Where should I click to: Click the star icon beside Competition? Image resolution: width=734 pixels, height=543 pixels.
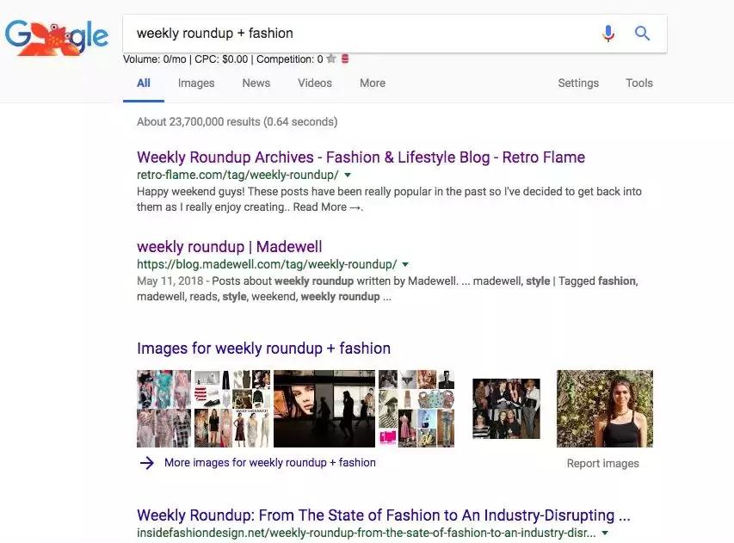(x=331, y=59)
